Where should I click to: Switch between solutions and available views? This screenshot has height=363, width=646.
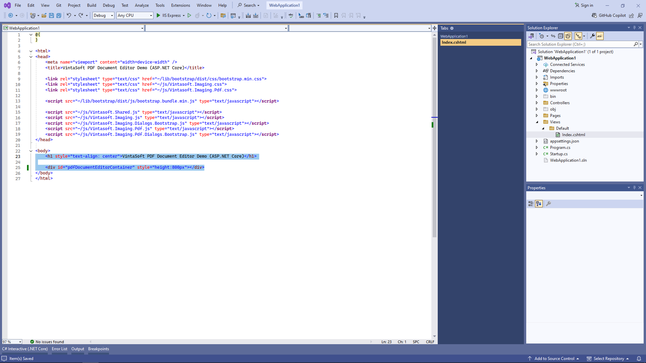(x=531, y=36)
